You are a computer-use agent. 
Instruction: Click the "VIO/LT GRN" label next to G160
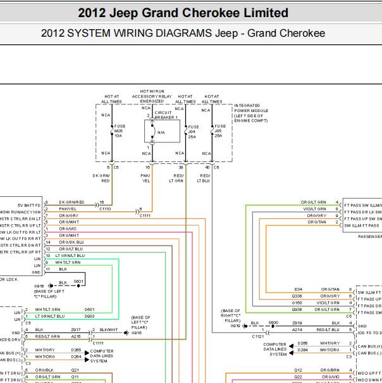tap(328, 303)
